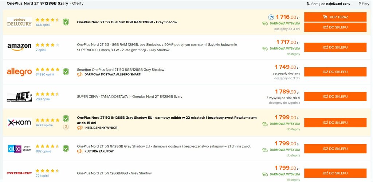Open the 721 opinii reviews link

[x=43, y=176]
